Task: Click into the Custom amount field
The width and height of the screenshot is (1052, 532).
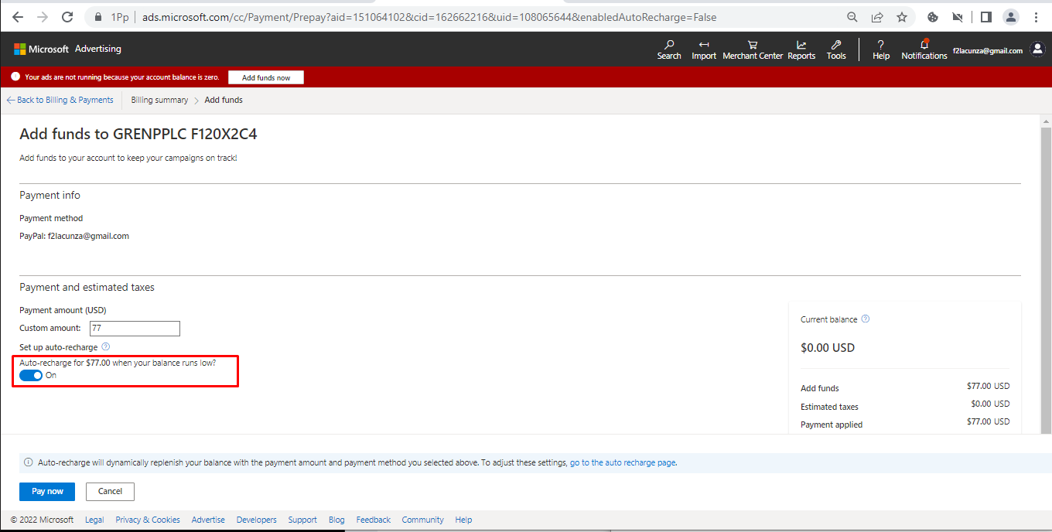Action: pyautogui.click(x=135, y=329)
